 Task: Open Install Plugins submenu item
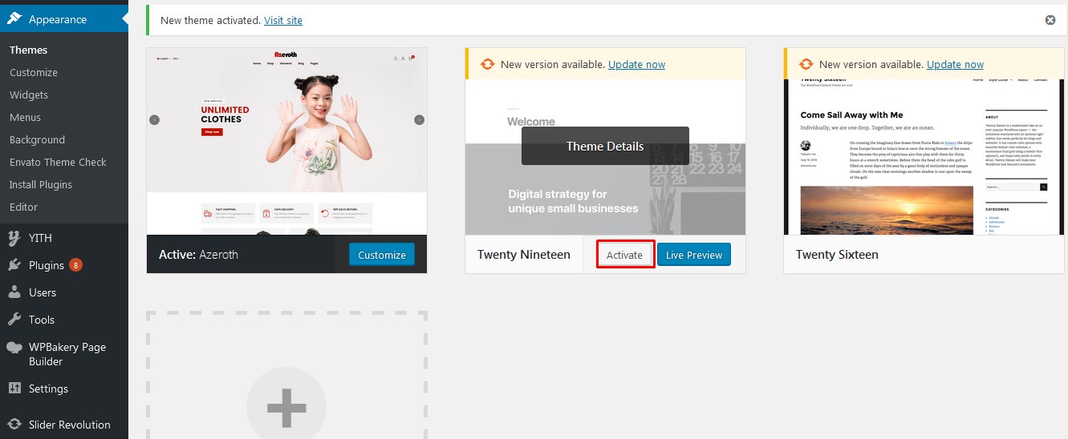(41, 184)
